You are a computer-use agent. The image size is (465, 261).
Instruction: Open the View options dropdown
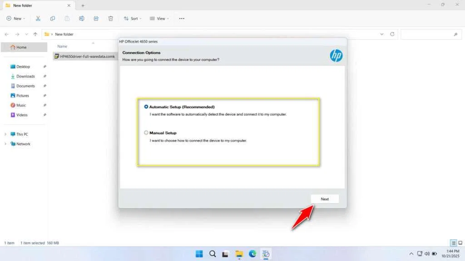(159, 18)
